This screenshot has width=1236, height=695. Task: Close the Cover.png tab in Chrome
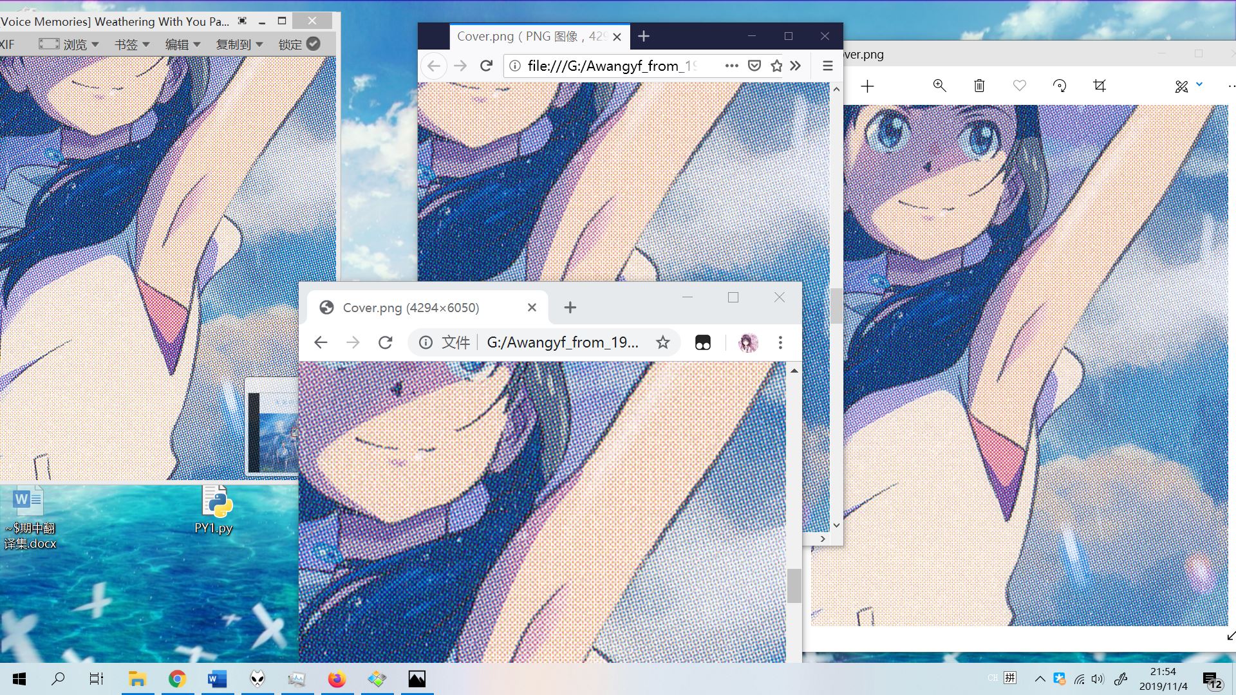click(x=532, y=308)
